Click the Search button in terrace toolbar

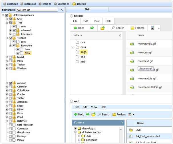click(x=118, y=28)
